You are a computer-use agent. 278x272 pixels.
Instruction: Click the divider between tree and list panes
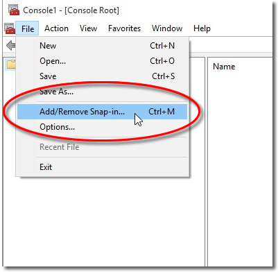tap(206, 162)
